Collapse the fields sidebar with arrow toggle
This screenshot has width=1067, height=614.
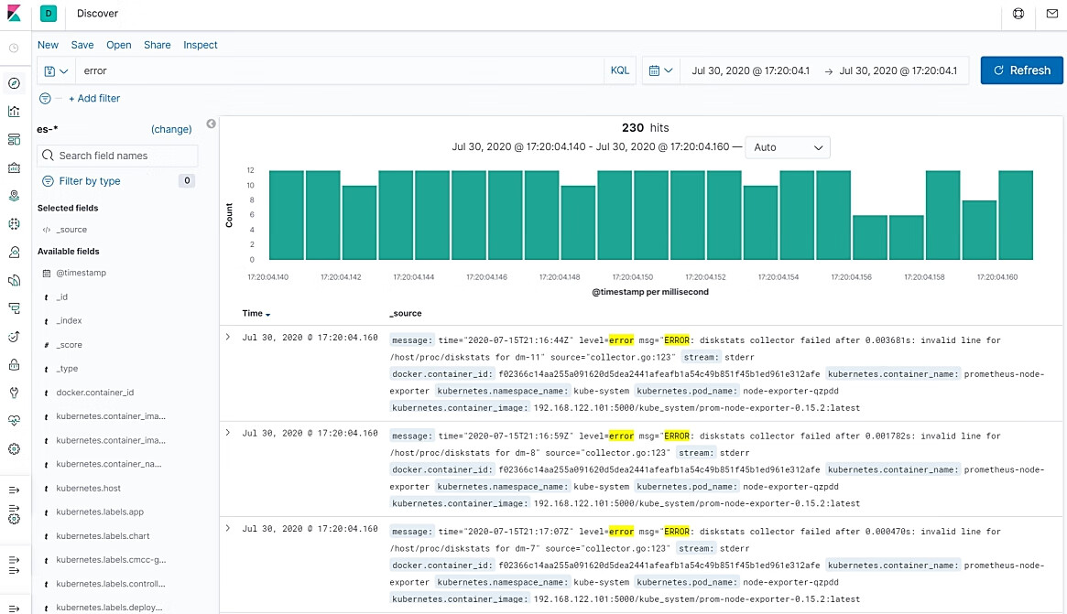click(x=211, y=124)
